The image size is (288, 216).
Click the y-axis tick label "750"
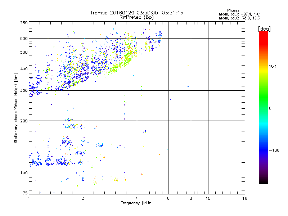click(24, 23)
